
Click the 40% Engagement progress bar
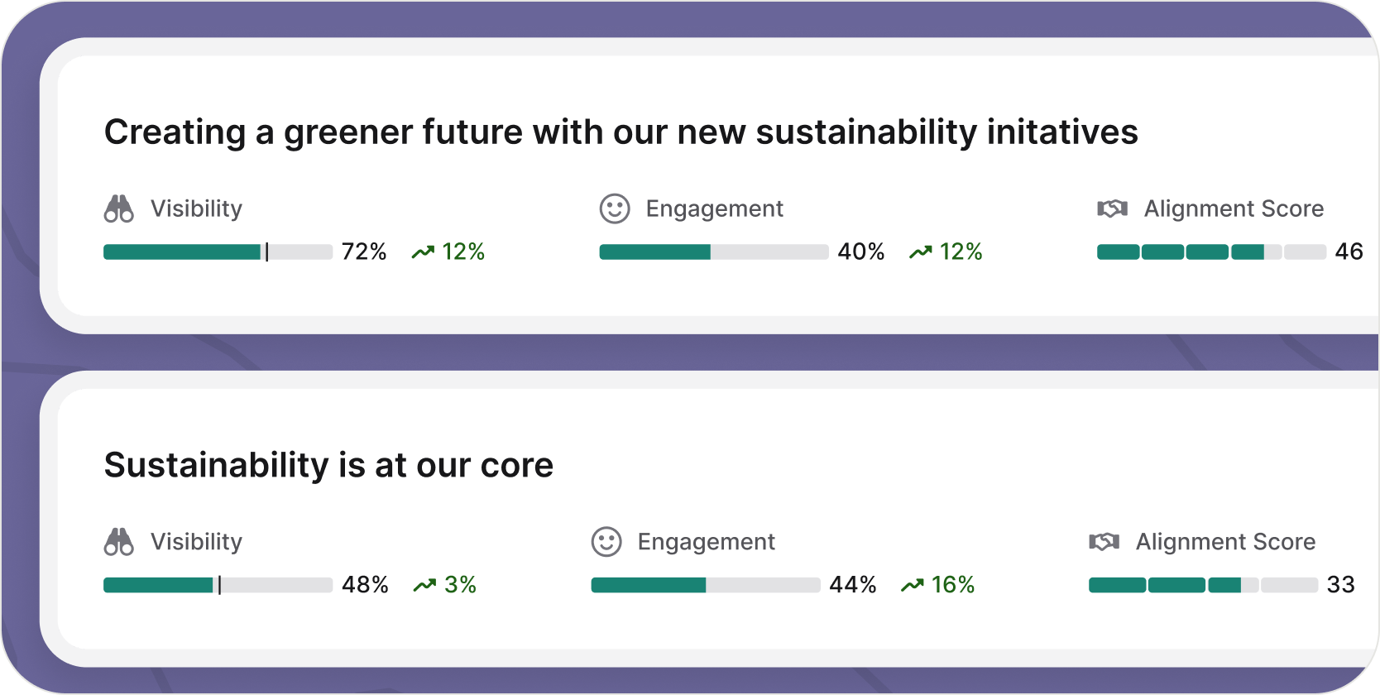pyautogui.click(x=713, y=252)
